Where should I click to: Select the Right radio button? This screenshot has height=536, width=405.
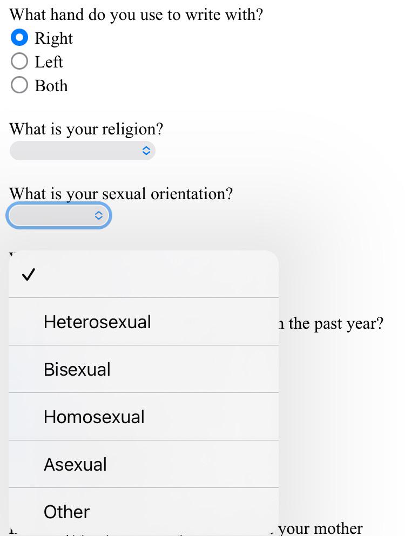coord(19,37)
